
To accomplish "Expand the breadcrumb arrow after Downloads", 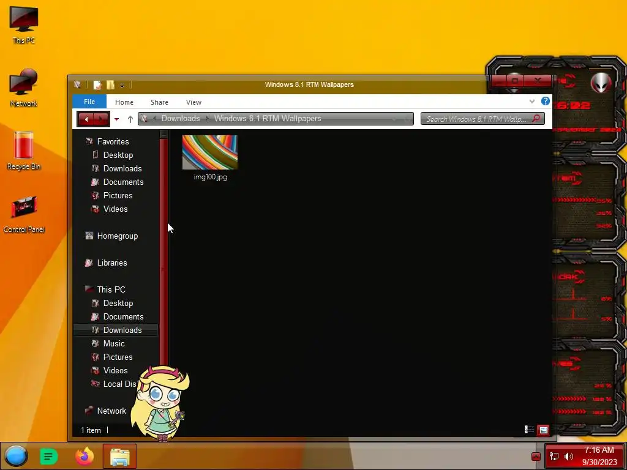I will pos(207,119).
